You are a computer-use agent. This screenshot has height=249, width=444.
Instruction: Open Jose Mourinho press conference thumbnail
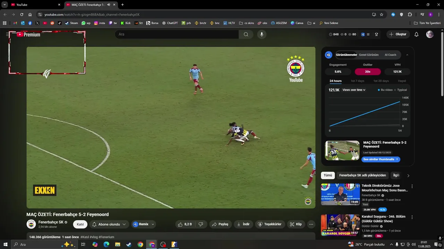[340, 194]
